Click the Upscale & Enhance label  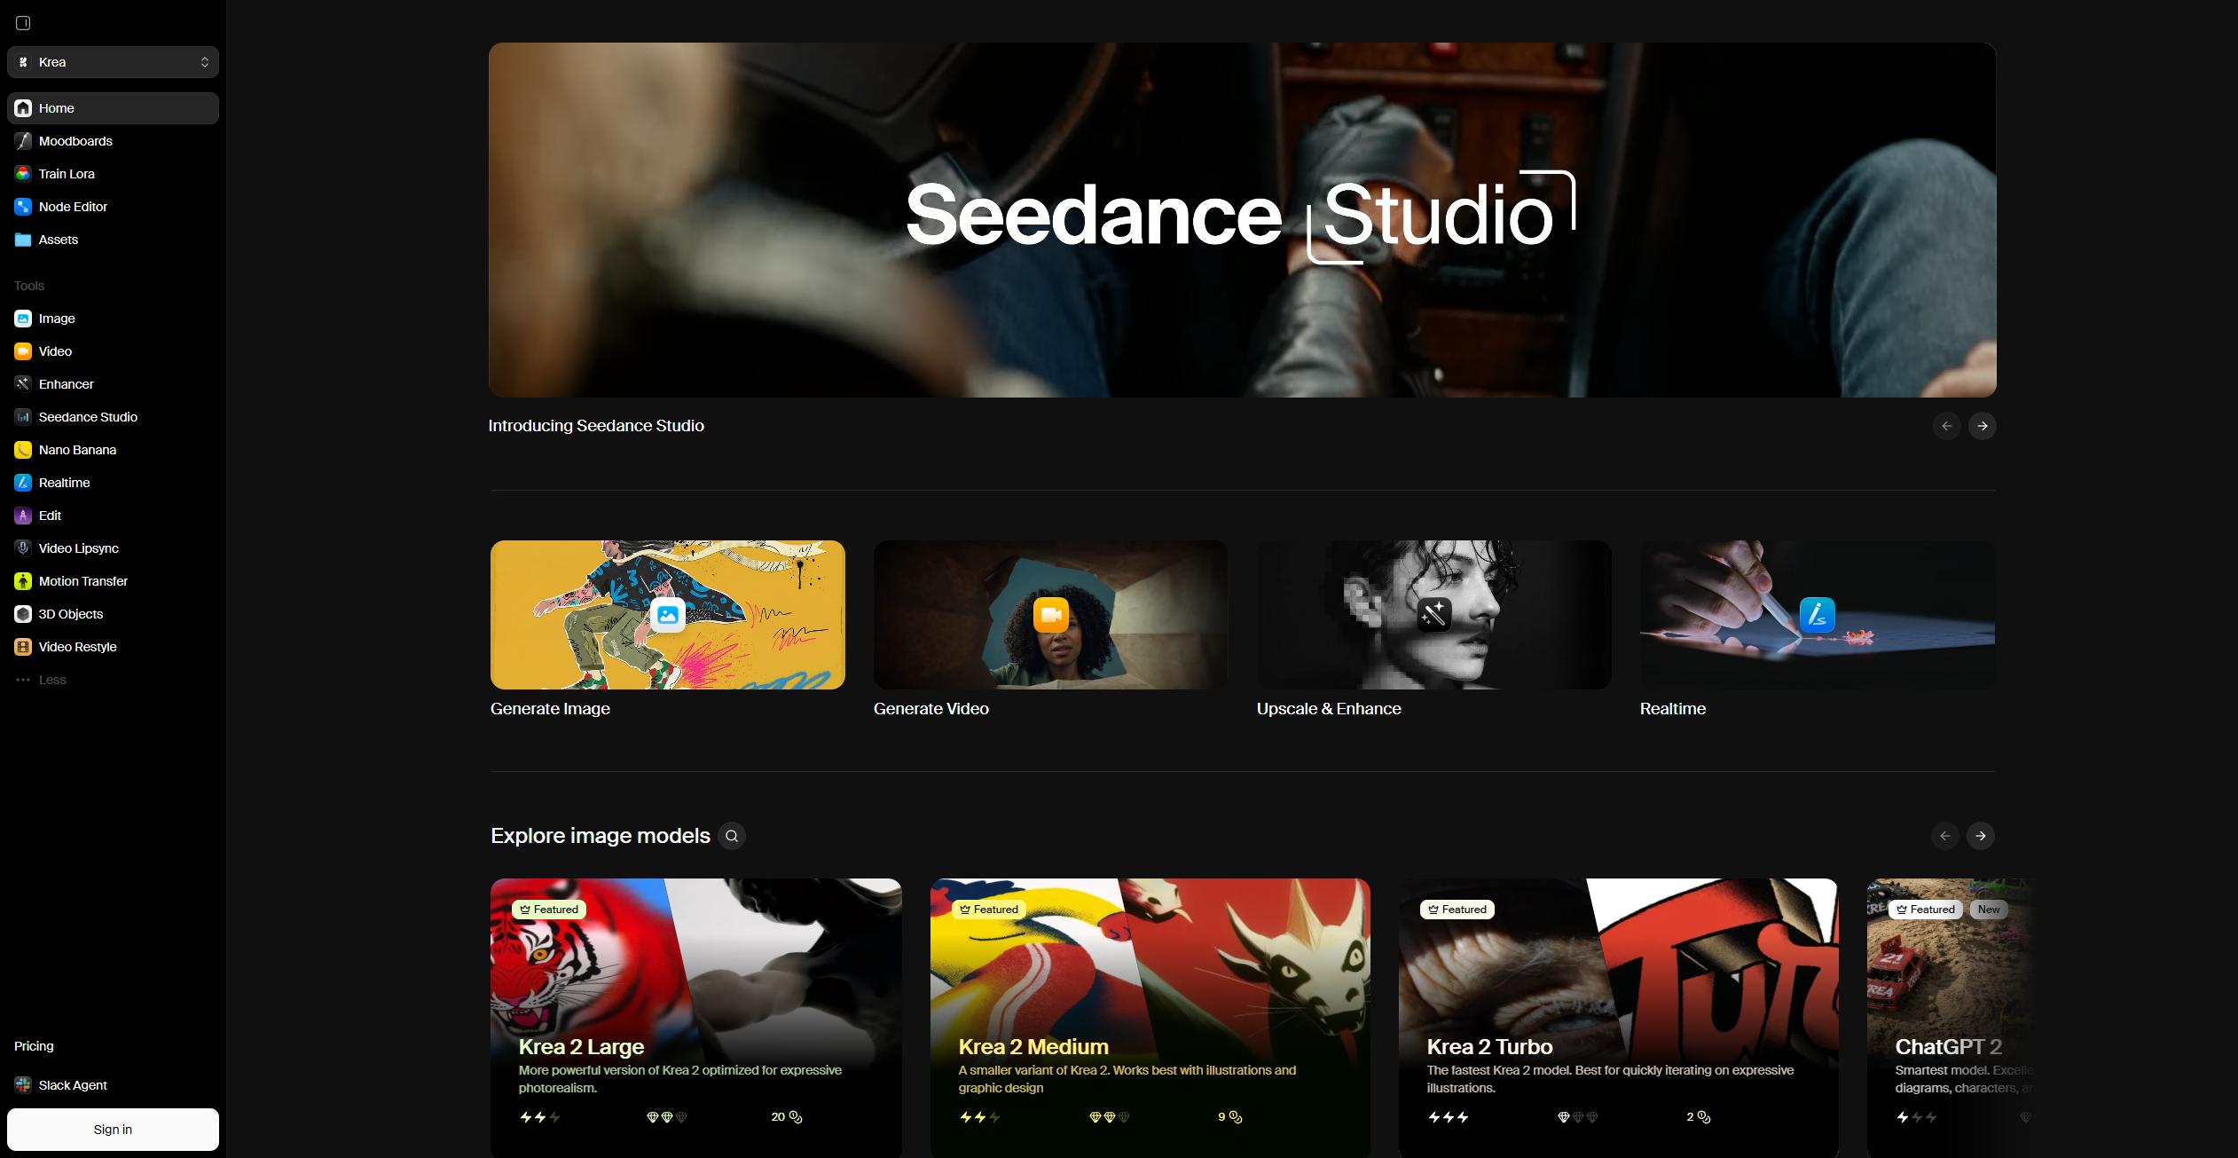pos(1329,709)
